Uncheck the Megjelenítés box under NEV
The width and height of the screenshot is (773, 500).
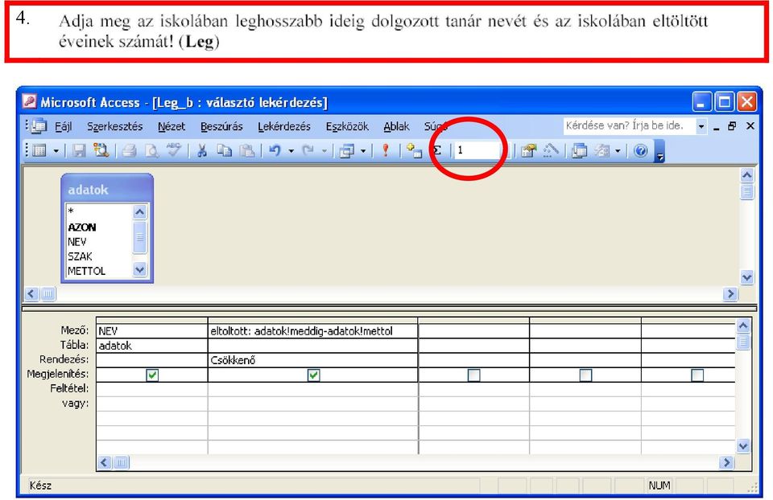[x=152, y=375]
